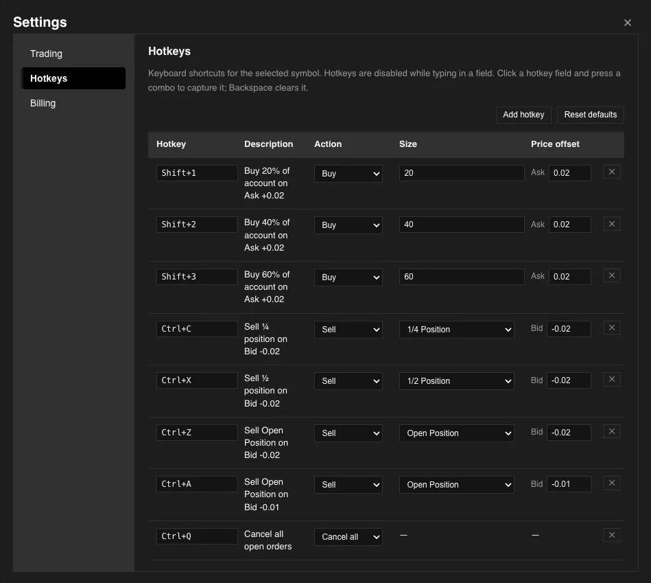This screenshot has width=651, height=583.
Task: Click "Sell ½ position on Bid -0.02" description
Action: (265, 391)
